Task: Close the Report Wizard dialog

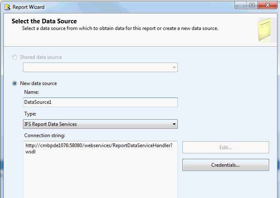Action: pos(267,5)
